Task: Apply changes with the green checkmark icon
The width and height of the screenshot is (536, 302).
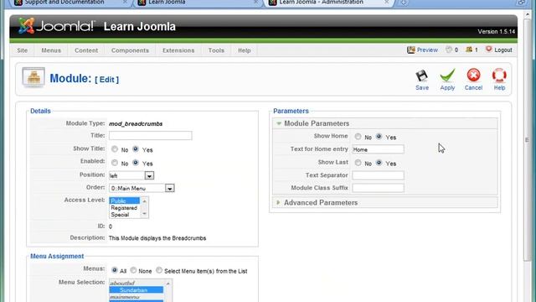Action: point(447,75)
